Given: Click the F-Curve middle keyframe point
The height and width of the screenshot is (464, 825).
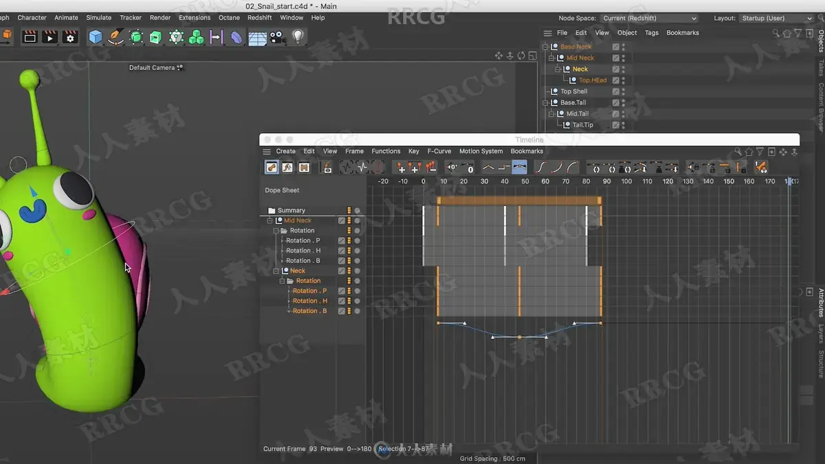Looking at the screenshot, I should point(519,337).
